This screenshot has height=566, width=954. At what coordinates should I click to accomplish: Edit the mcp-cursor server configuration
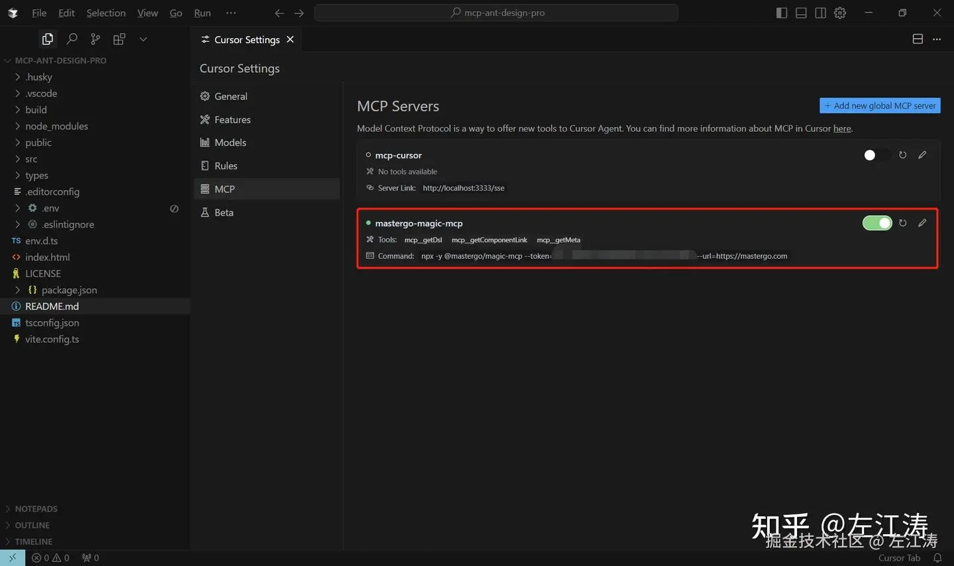922,155
